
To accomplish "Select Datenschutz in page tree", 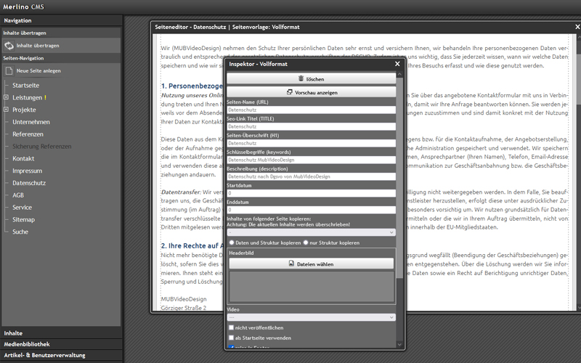I will [29, 183].
